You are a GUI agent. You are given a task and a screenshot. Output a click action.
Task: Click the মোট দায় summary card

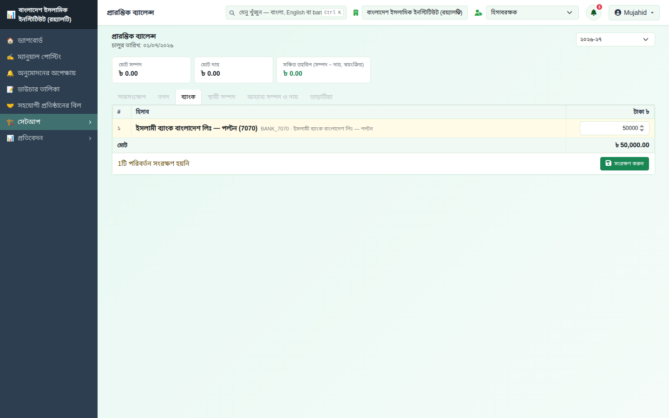coord(234,70)
